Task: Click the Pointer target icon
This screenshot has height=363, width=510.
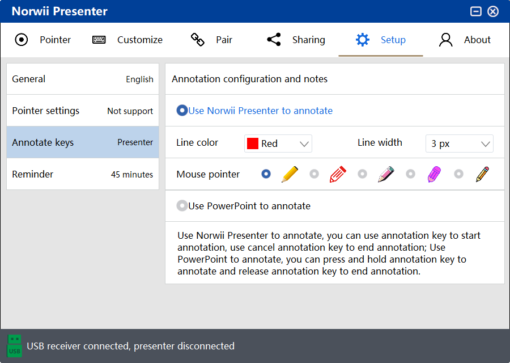Action: pyautogui.click(x=22, y=40)
